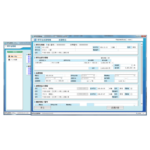Click the main page vertical scrollbar
Screen dimensions: 150x150
tap(142, 74)
